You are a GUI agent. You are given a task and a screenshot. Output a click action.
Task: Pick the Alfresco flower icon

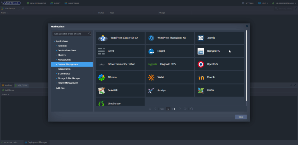tap(102, 77)
